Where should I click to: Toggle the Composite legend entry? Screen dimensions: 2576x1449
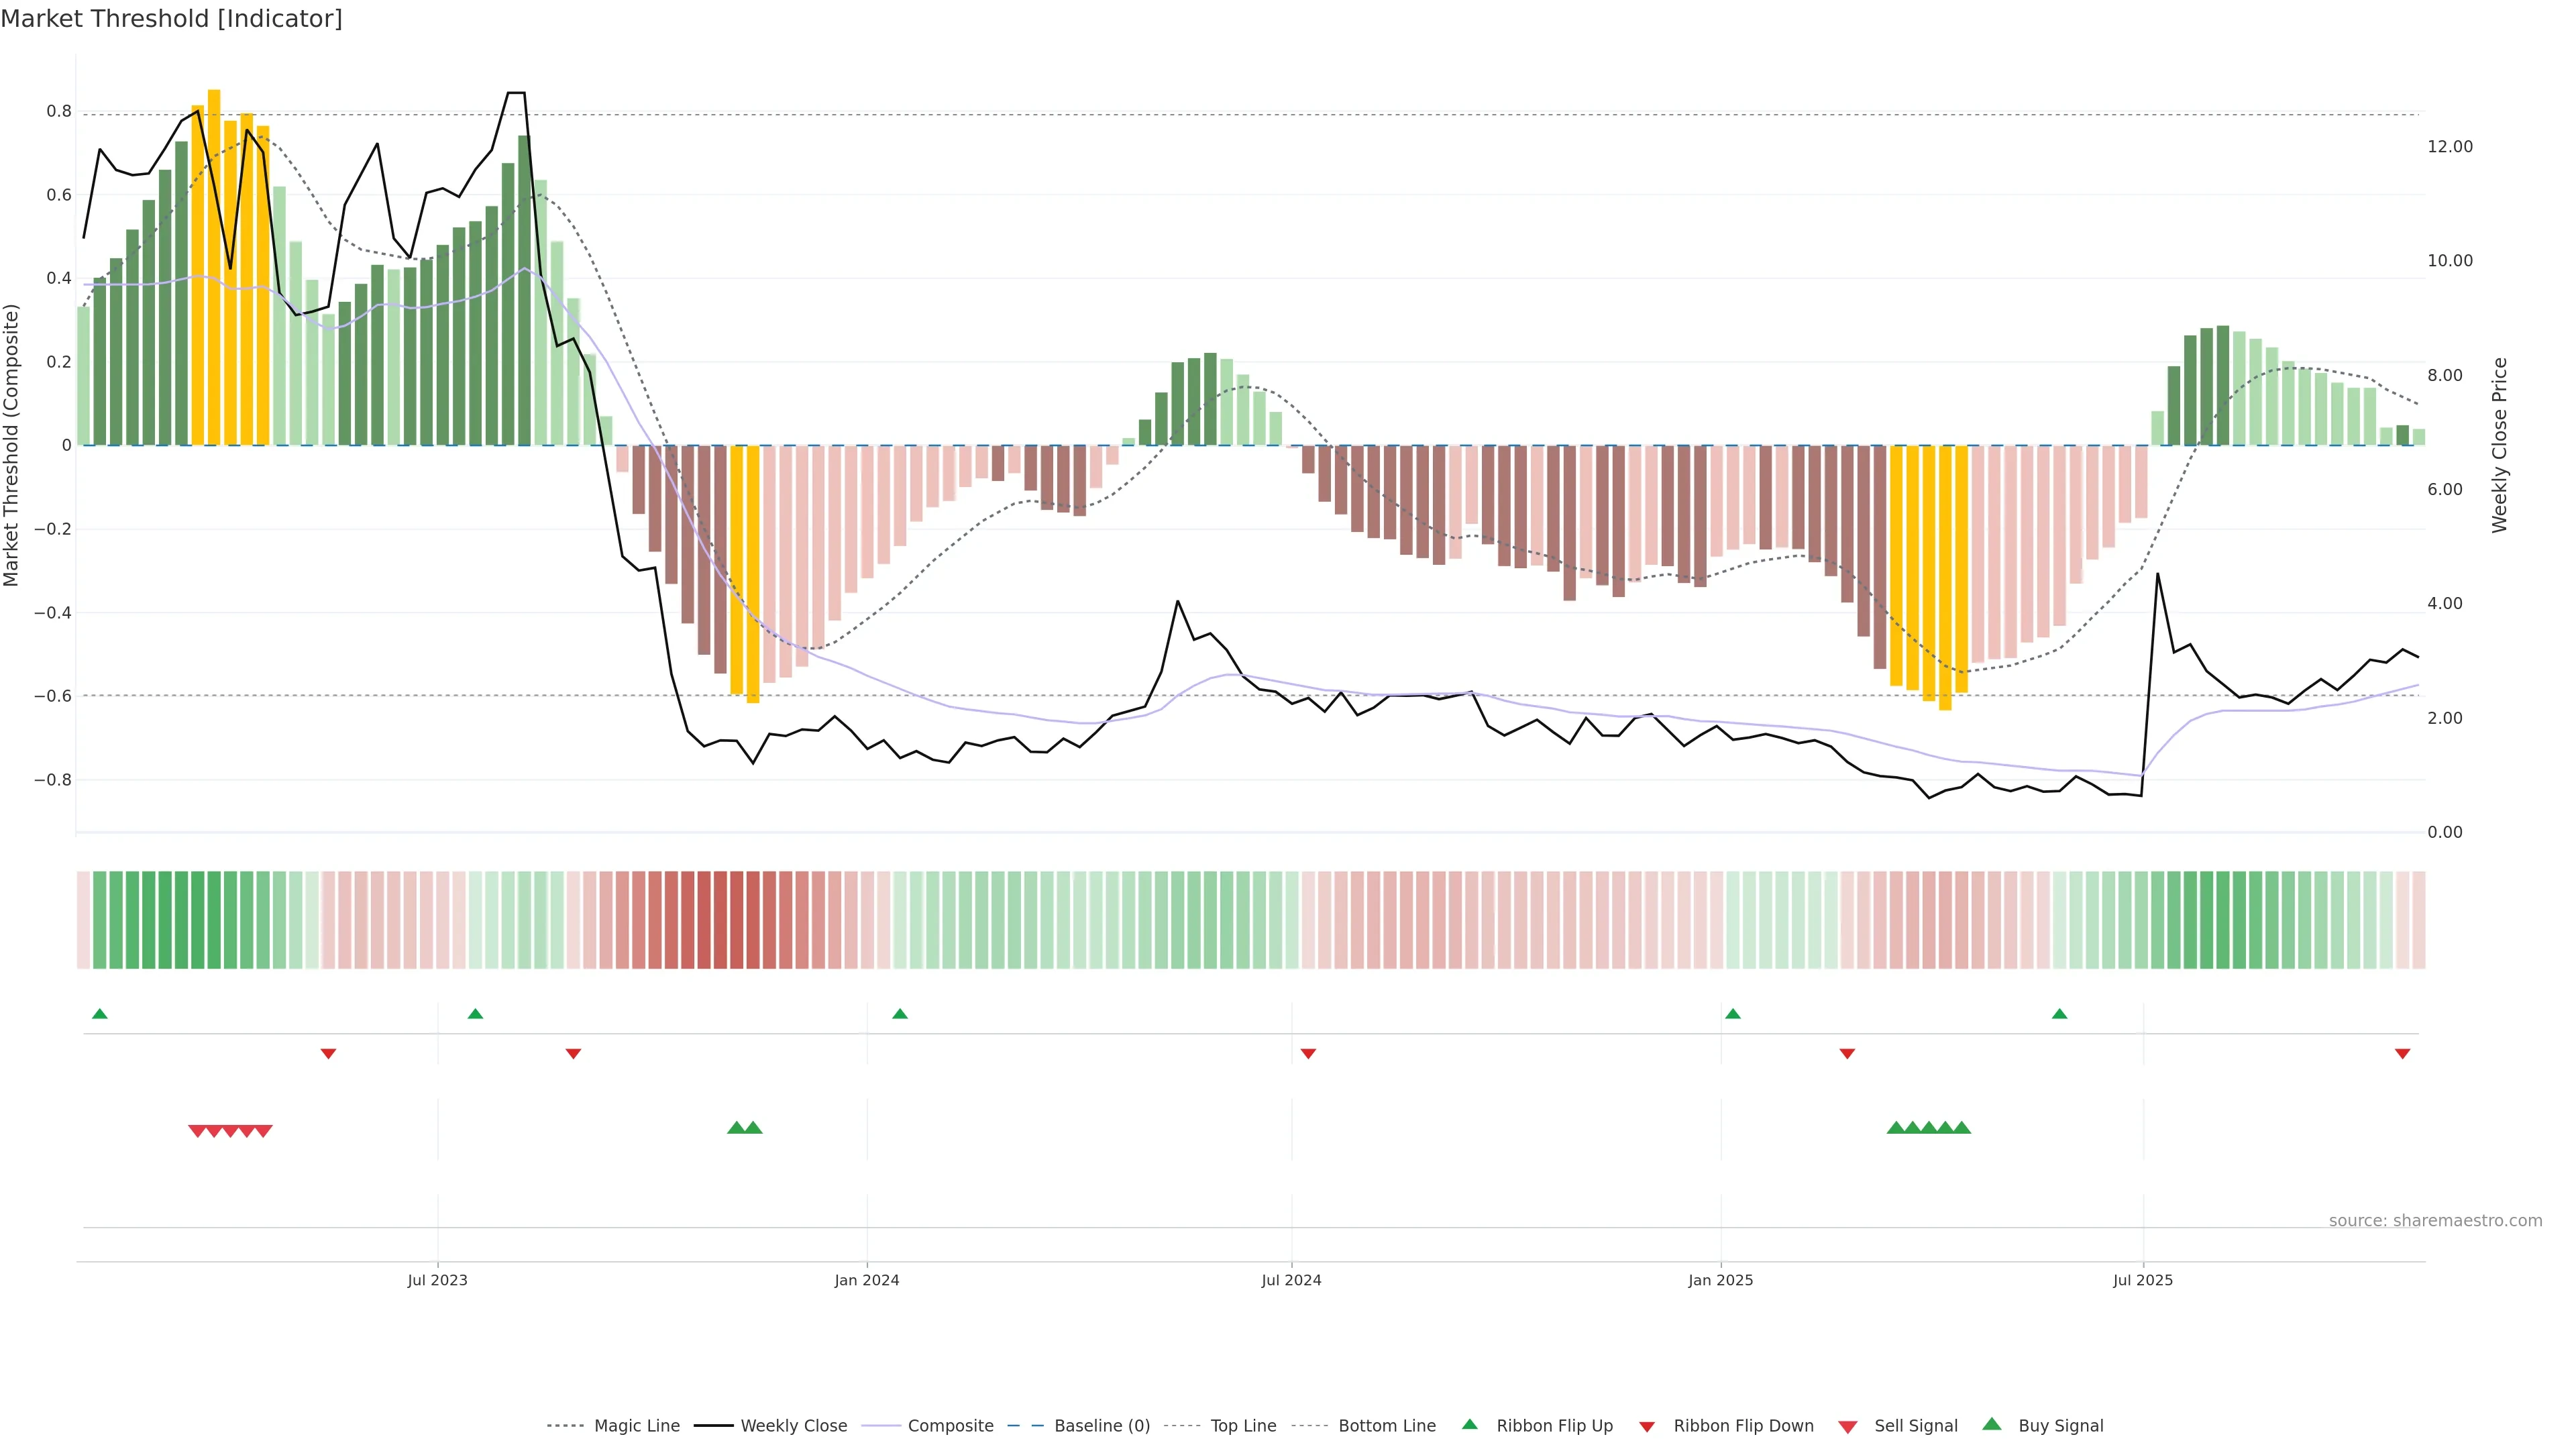coord(950,1426)
